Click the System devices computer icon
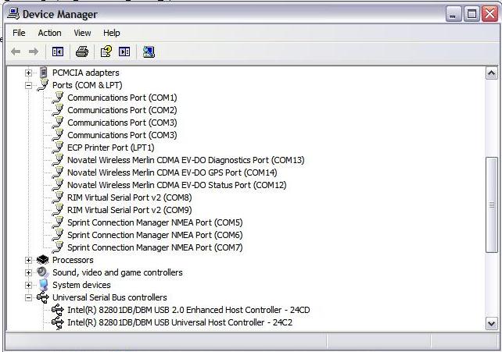The width and height of the screenshot is (502, 352). (x=43, y=285)
